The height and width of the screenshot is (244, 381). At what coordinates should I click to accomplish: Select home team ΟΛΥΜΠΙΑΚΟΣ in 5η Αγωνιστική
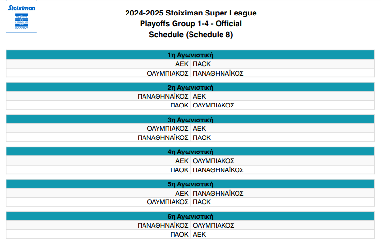pos(167,202)
